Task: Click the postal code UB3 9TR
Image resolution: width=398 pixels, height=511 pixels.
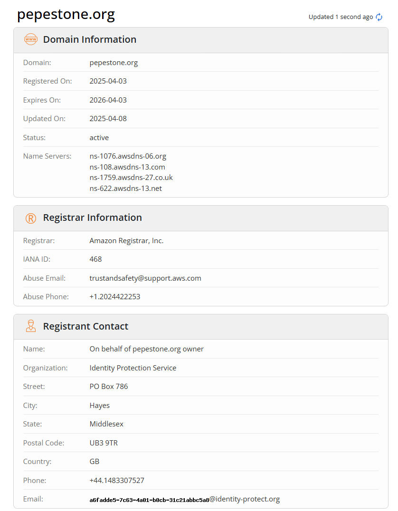Action: point(104,443)
